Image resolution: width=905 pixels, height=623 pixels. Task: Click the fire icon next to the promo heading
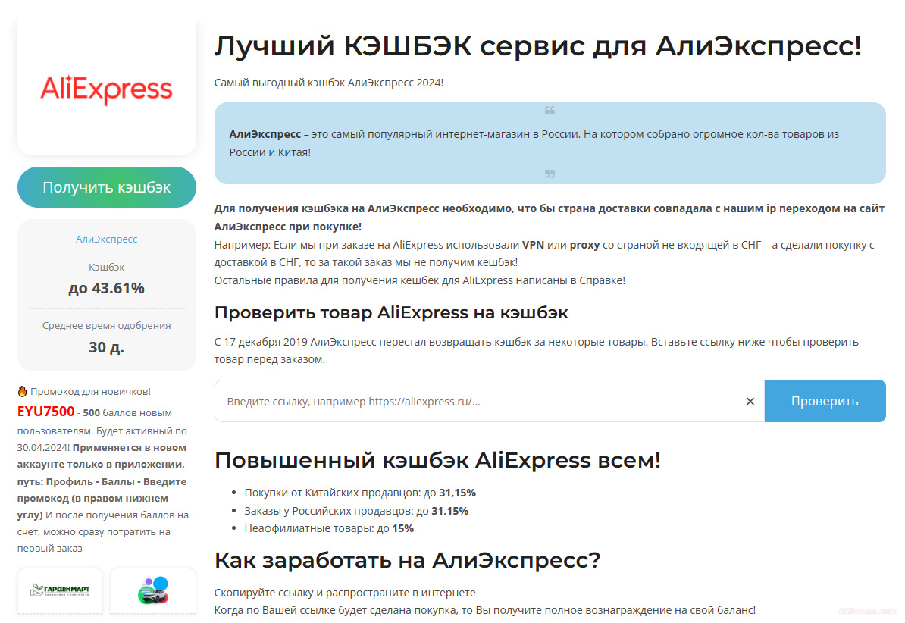pos(22,392)
